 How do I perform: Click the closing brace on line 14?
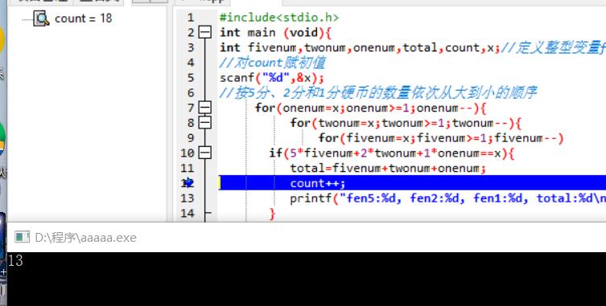click(273, 214)
